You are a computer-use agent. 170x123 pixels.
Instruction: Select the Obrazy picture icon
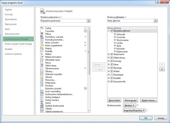[42, 71]
